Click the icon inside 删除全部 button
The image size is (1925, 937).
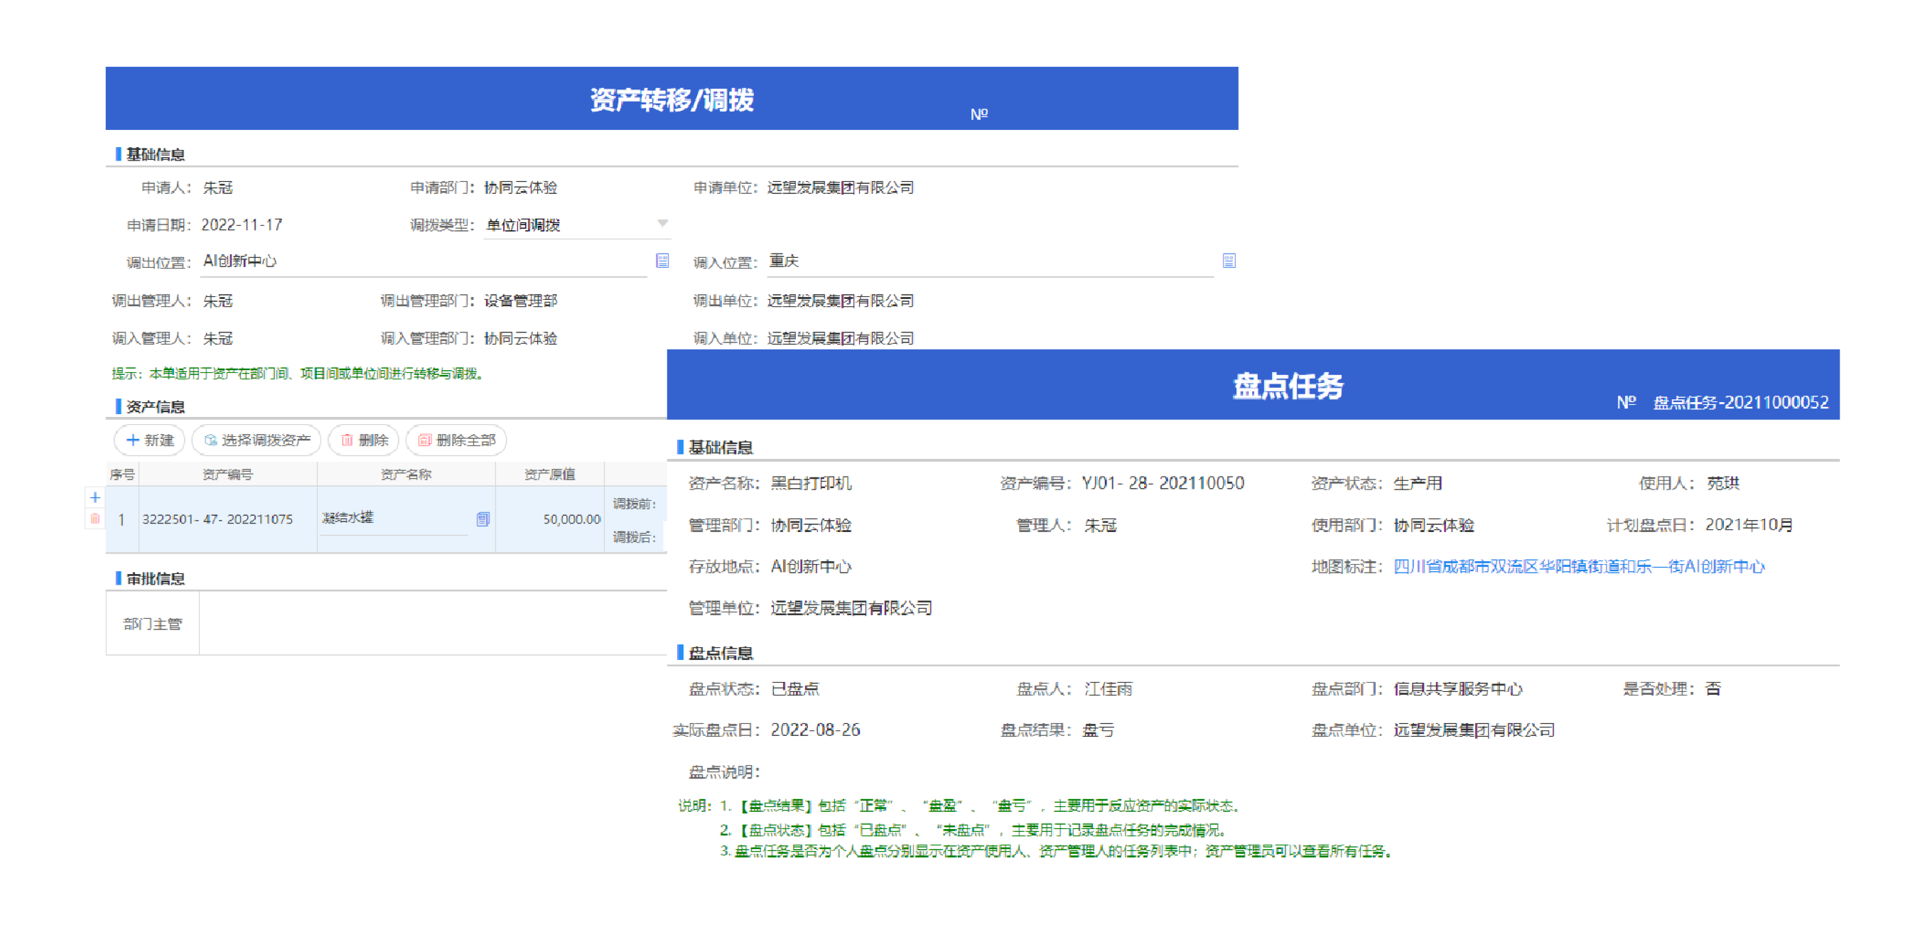coord(425,440)
